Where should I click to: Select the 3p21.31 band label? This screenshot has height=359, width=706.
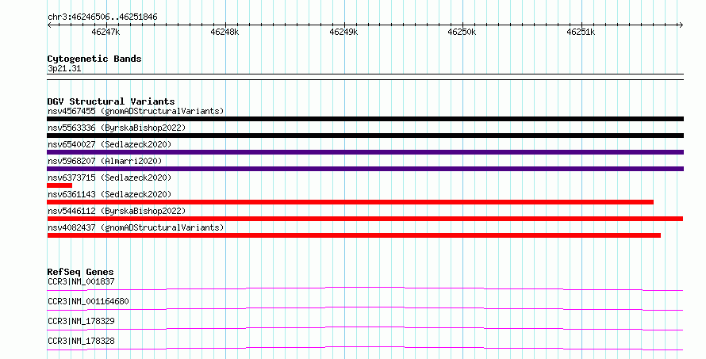pyautogui.click(x=64, y=69)
